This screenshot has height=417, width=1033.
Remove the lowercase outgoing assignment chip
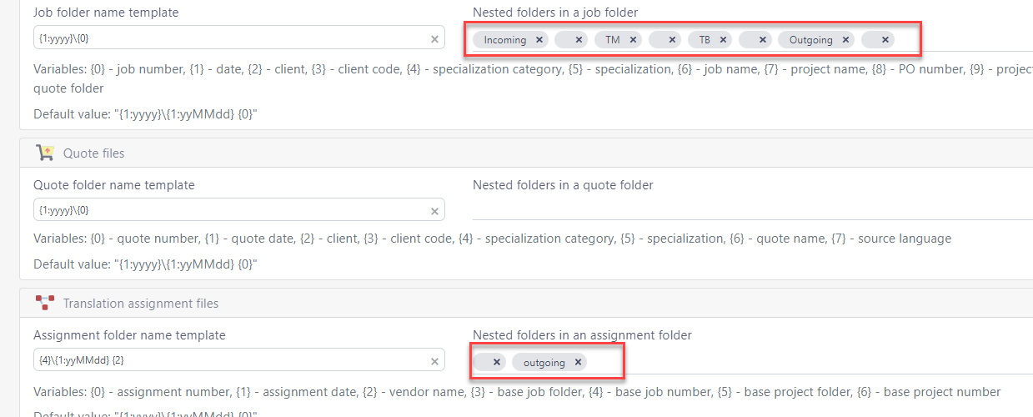[x=578, y=362]
